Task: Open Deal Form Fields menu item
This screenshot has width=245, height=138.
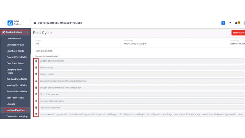Action: point(15,63)
